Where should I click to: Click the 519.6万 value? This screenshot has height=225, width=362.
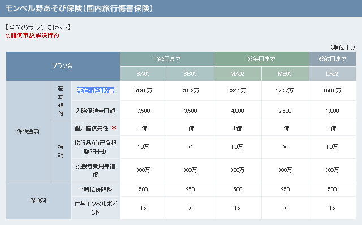click(x=143, y=91)
